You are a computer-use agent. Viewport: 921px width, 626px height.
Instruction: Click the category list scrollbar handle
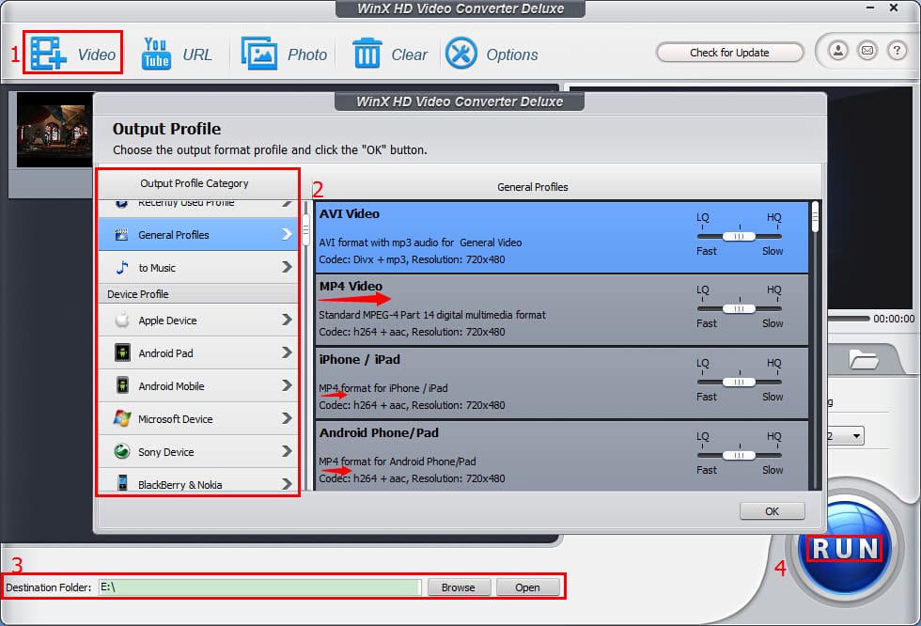click(x=305, y=229)
